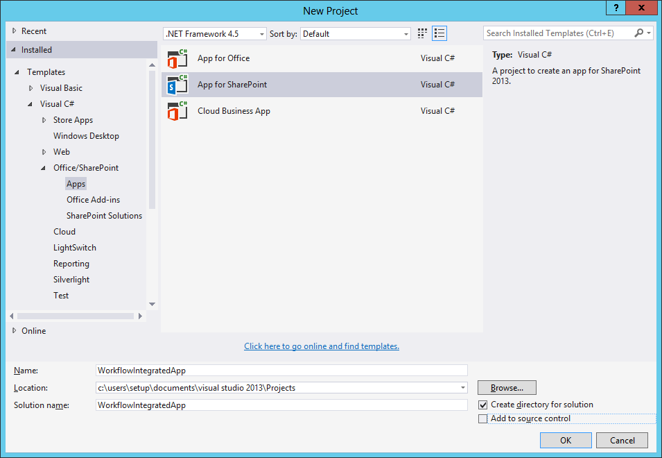Select the Reporting tree item

71,264
